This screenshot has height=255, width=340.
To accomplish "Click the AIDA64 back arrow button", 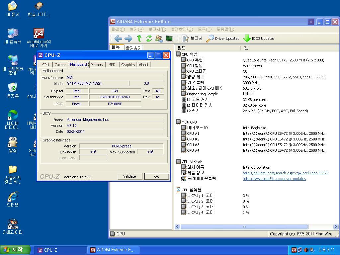I will [118, 39].
